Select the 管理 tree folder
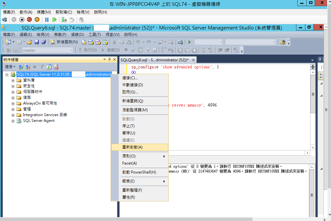The height and width of the screenshot is (221, 331). [27, 109]
